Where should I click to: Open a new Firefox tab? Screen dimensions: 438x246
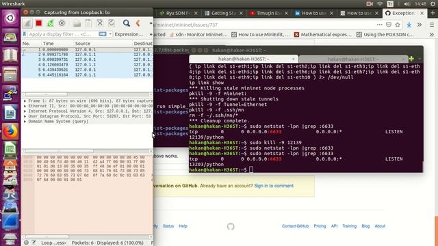coord(433,13)
